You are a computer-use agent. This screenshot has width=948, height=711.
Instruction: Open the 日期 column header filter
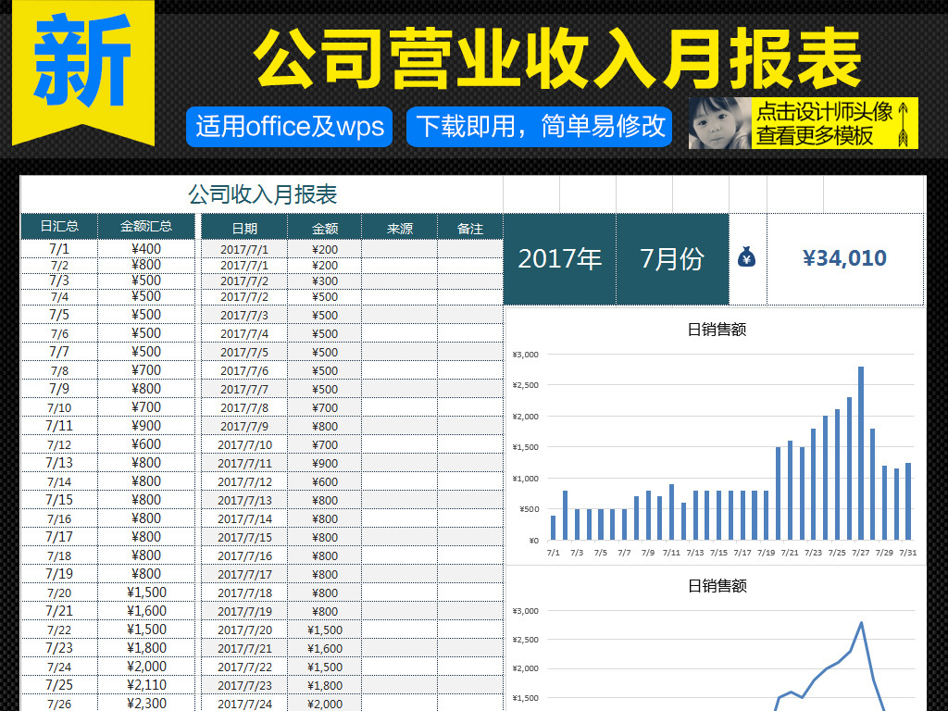(x=243, y=227)
